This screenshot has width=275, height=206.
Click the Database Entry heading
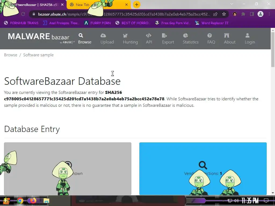pos(32,129)
